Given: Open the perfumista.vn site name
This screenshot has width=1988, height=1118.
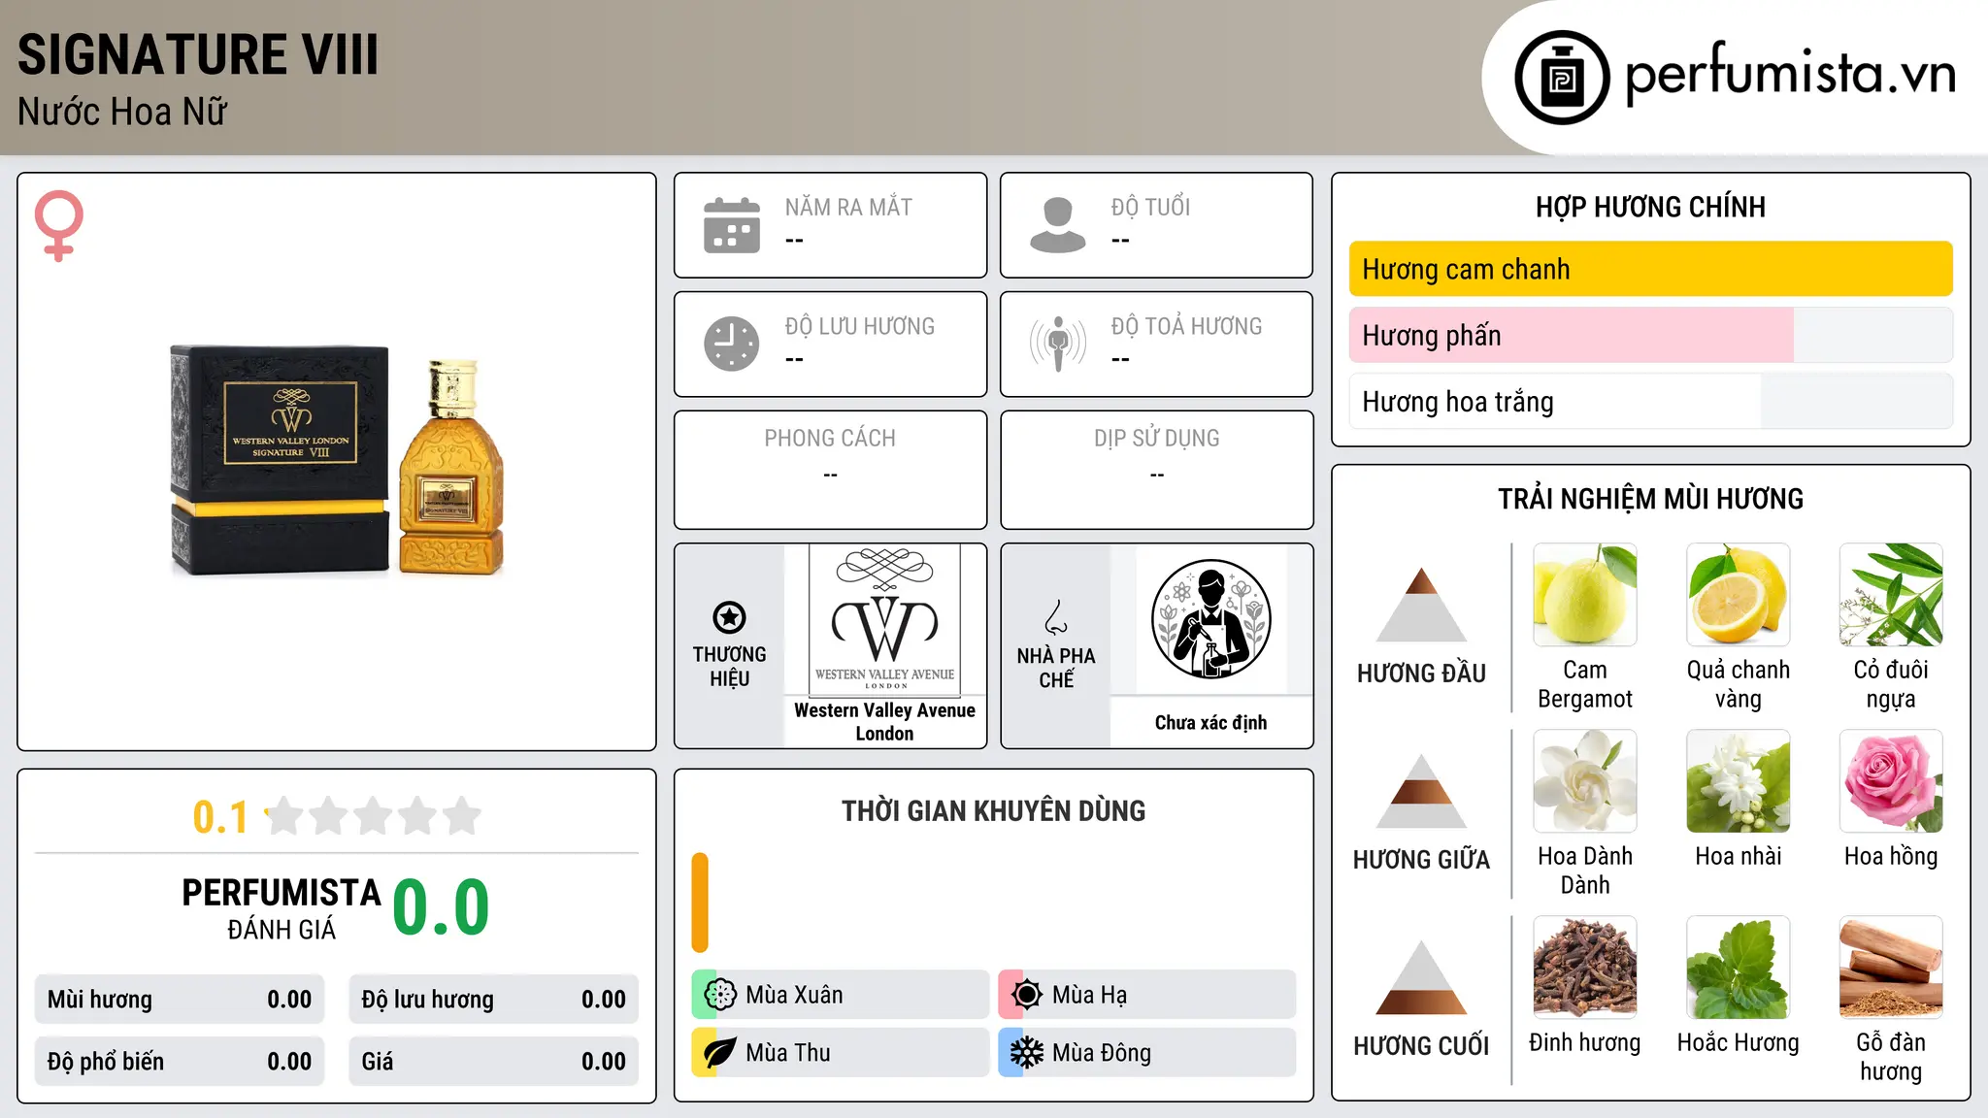Looking at the screenshot, I should [x=1790, y=74].
